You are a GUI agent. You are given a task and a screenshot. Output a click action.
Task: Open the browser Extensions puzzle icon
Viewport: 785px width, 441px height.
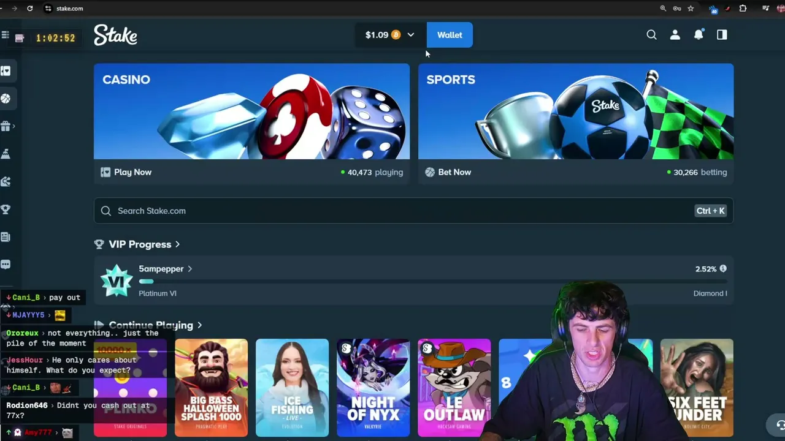pos(743,9)
